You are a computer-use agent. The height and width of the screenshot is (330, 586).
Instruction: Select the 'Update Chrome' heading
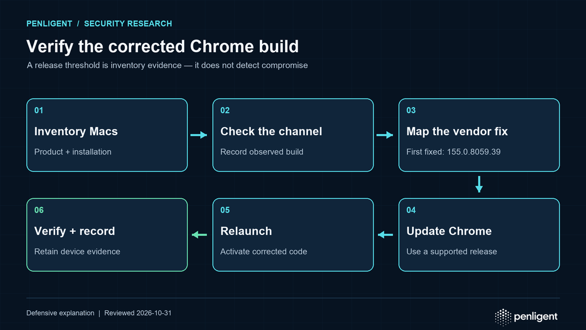449,231
